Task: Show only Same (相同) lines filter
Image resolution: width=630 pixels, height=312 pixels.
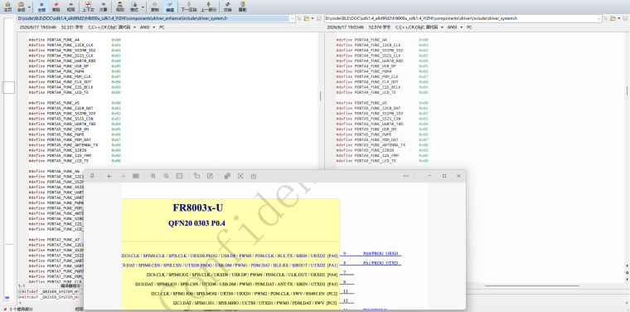Action: click(70, 7)
